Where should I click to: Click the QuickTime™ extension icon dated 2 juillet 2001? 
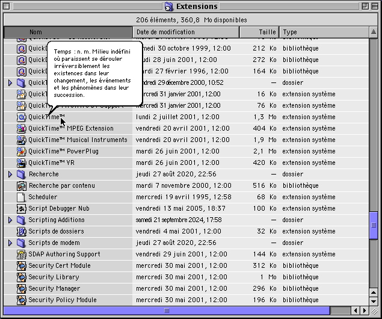(x=22, y=117)
